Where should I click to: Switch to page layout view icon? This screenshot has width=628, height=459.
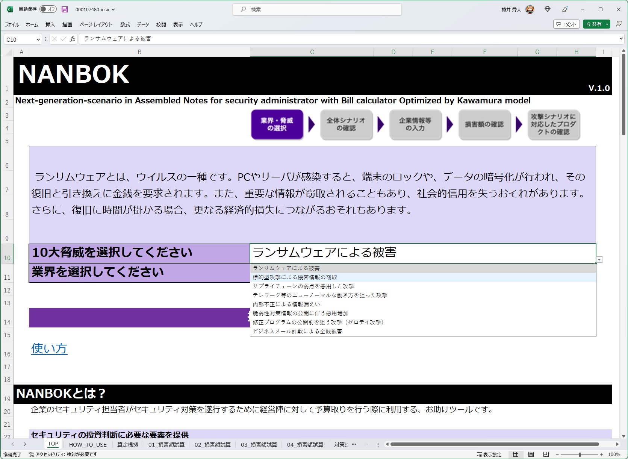coord(531,454)
